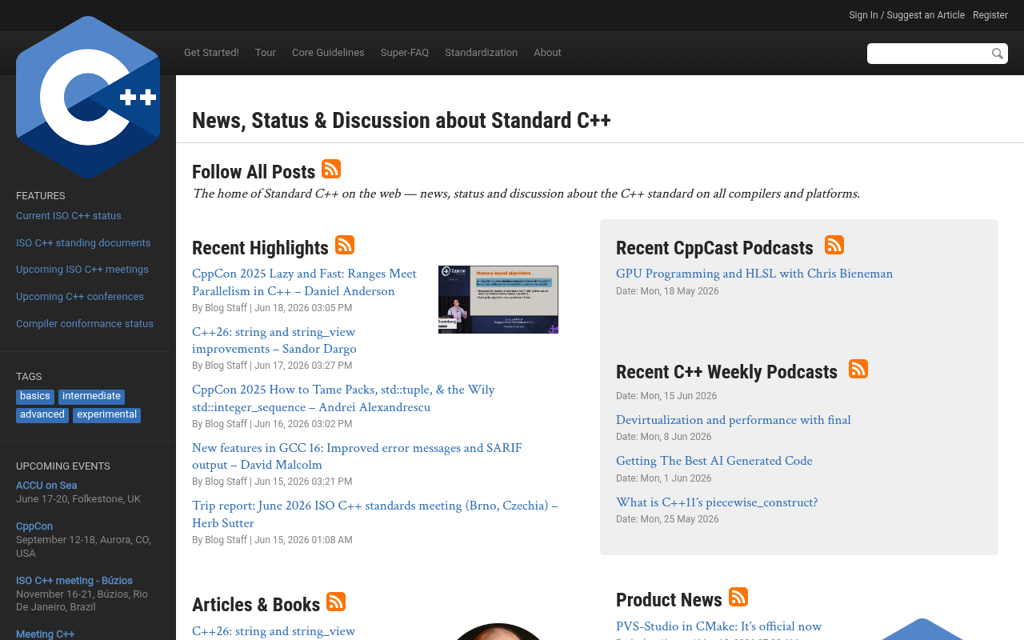Viewport: 1024px width, 640px height.
Task: Open the Tour menu item
Action: (x=266, y=53)
